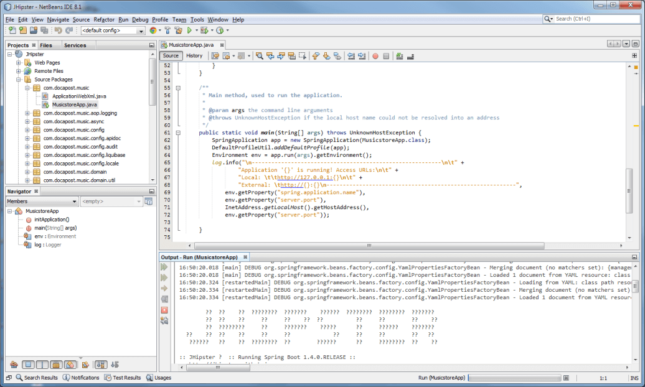The height and width of the screenshot is (387, 645).
Task: Click the History view button
Action: pos(194,56)
